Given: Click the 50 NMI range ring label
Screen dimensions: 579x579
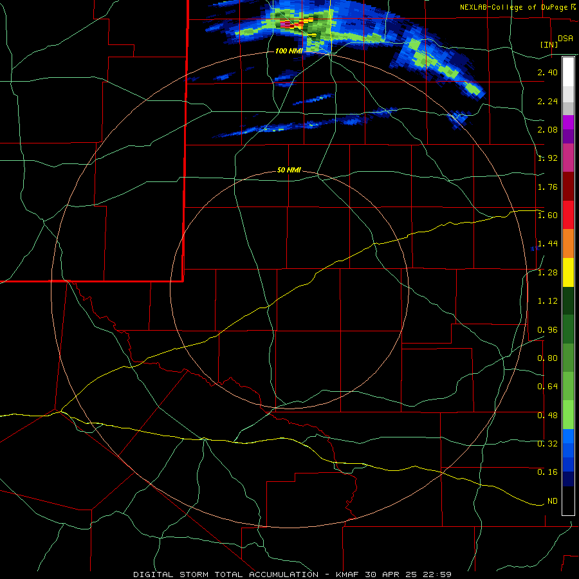Looking at the screenshot, I should click(x=289, y=170).
